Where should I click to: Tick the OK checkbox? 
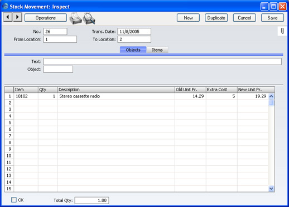pos(14,200)
